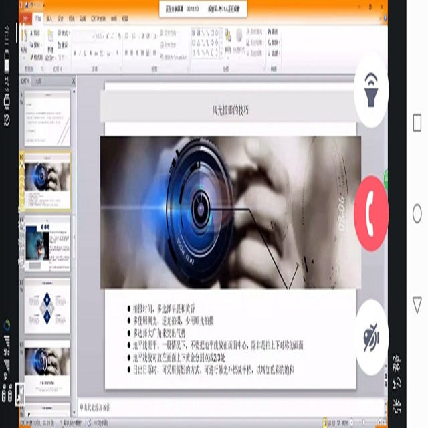This screenshot has height=428, width=428.
Task: Tap the red hang up call button
Action: [371, 217]
